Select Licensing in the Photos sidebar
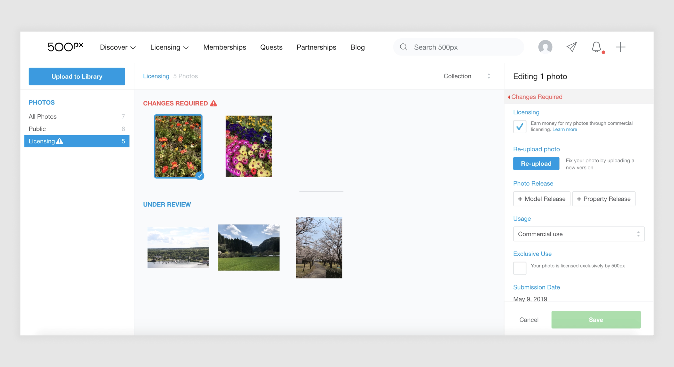 pyautogui.click(x=77, y=141)
